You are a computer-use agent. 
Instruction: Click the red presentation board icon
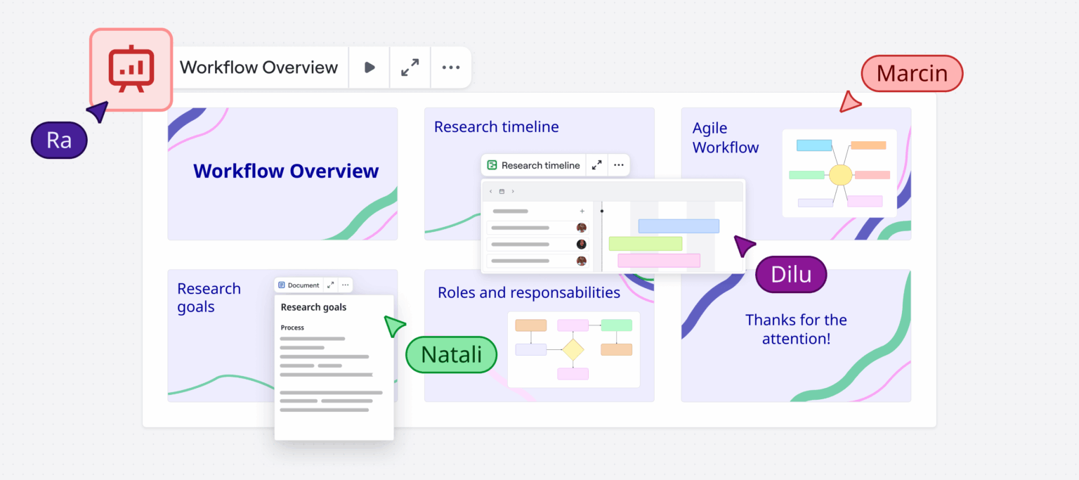point(131,68)
